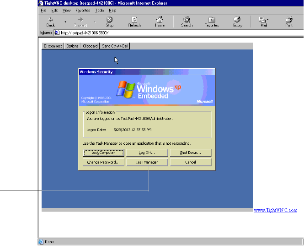The width and height of the screenshot is (304, 246).
Task: Click the IE icon in the title bar
Action: click(41, 3)
